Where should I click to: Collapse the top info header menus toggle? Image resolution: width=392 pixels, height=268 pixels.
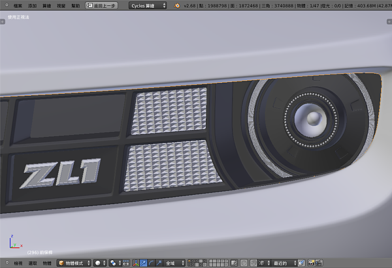(x=7, y=5)
